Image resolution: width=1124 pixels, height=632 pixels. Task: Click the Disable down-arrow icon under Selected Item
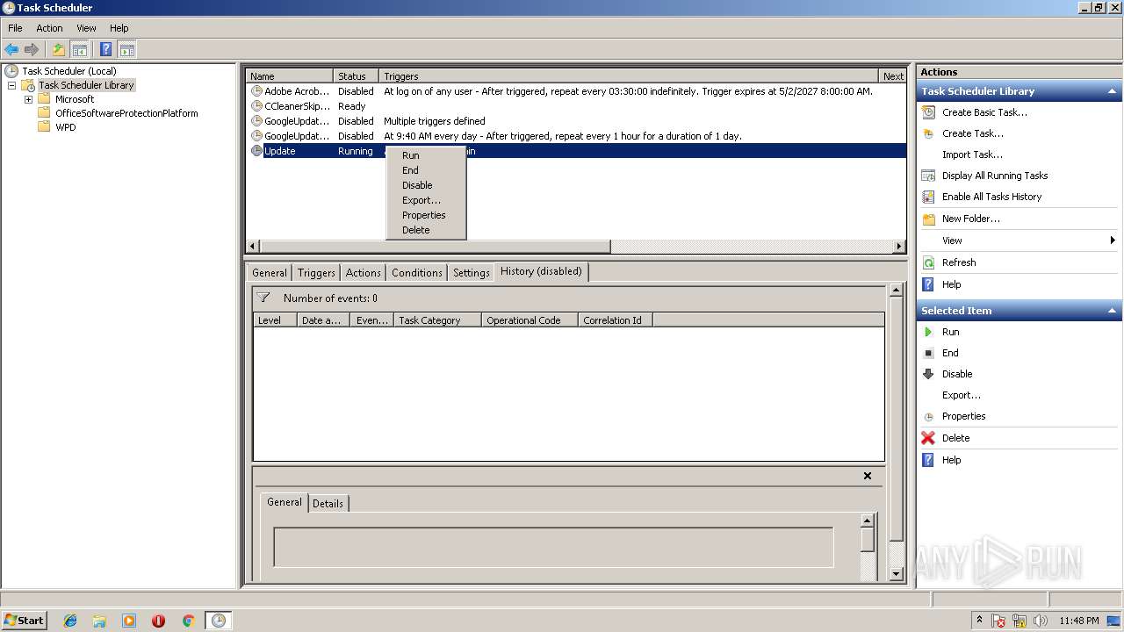[928, 374]
